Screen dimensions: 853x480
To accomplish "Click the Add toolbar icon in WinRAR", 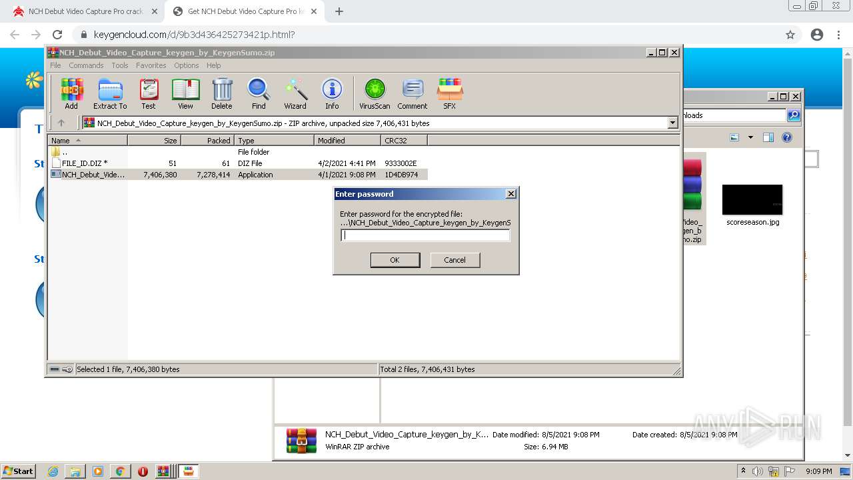I will (71, 93).
